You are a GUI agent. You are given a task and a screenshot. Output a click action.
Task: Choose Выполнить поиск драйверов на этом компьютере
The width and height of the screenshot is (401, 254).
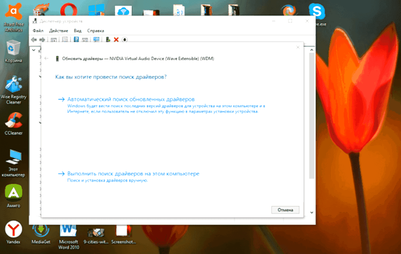pyautogui.click(x=133, y=174)
